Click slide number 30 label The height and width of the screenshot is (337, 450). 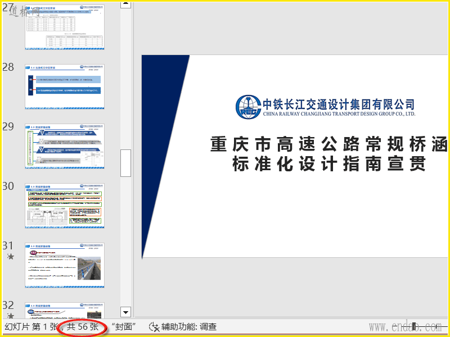click(x=8, y=186)
